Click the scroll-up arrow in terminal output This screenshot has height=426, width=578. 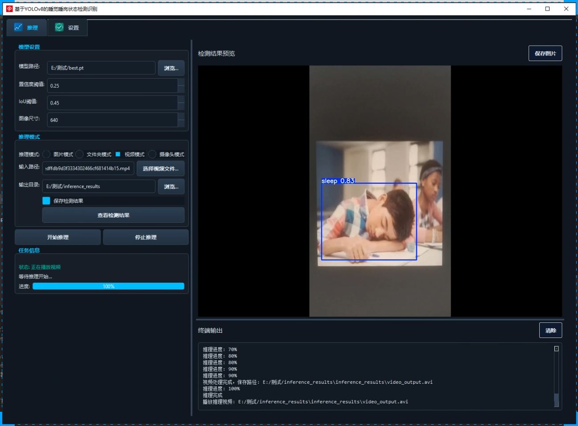556,349
